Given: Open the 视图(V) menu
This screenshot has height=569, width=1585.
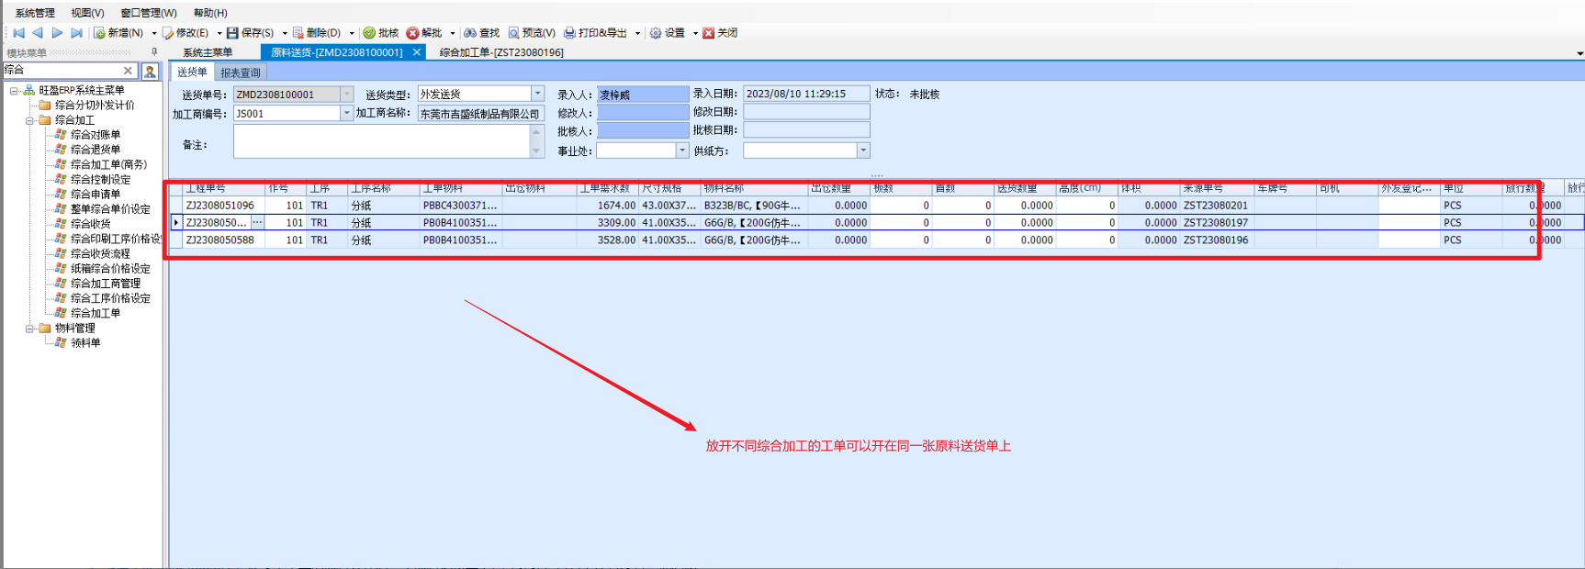Looking at the screenshot, I should [x=87, y=13].
